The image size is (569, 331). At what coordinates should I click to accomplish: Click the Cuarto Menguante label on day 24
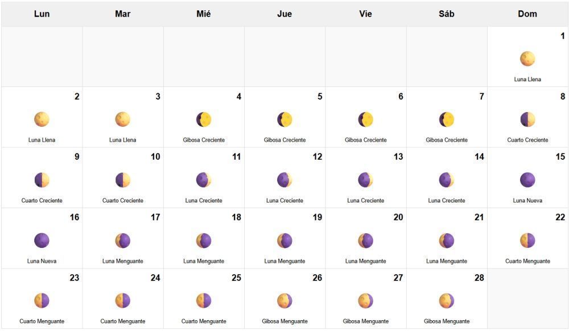tap(123, 321)
